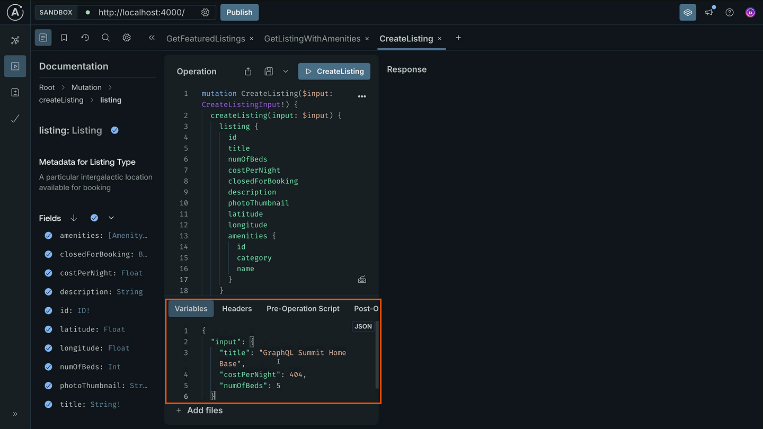Select the Explorer play icon
The image size is (763, 429).
point(15,66)
